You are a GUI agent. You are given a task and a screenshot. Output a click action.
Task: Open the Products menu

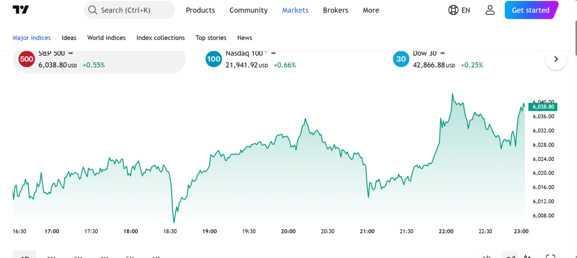point(201,10)
